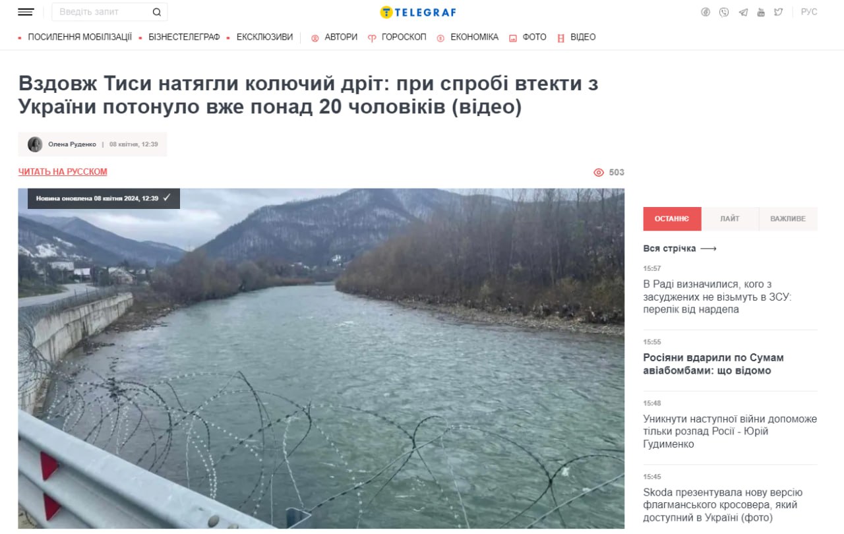The width and height of the screenshot is (844, 534).
Task: Open the ГОРОСКОП menu item
Action: coord(404,37)
